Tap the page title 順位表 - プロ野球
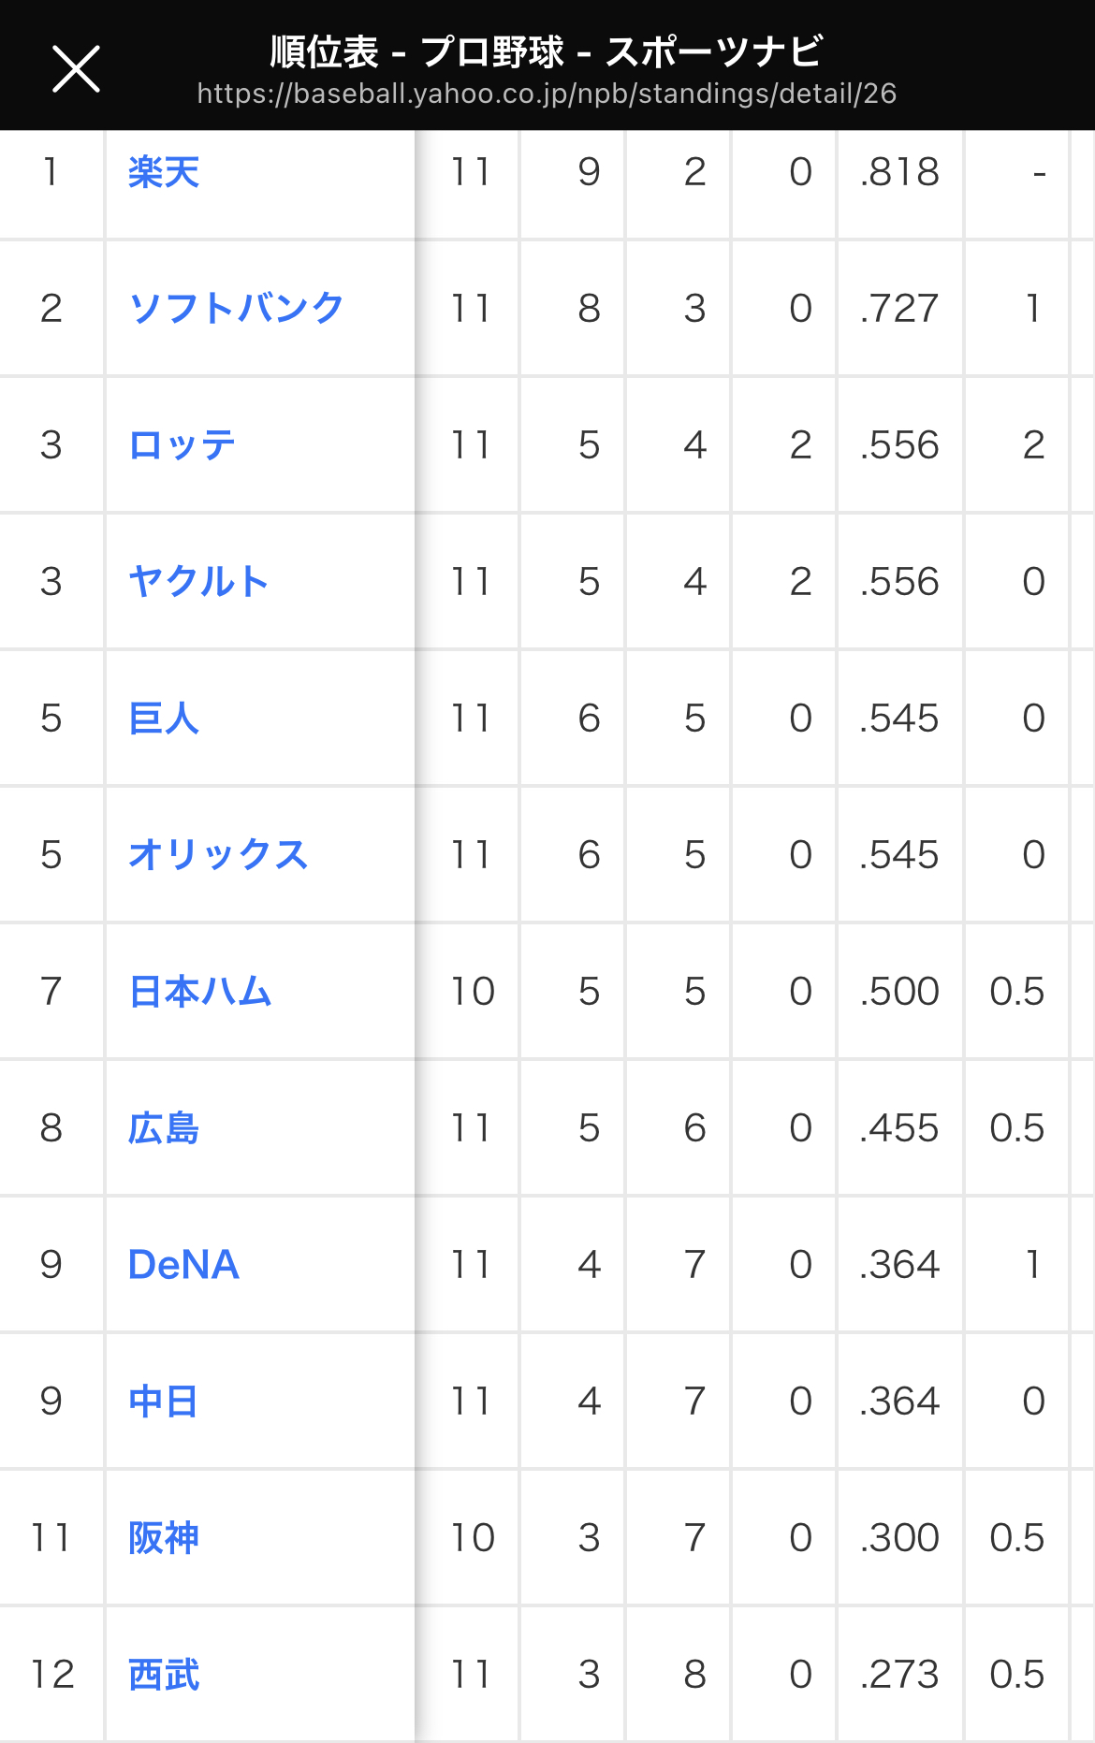The image size is (1095, 1743). point(547,51)
